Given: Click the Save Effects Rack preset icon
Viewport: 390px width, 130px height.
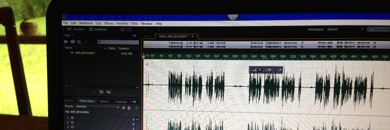Looking at the screenshot, I should coord(124,108).
